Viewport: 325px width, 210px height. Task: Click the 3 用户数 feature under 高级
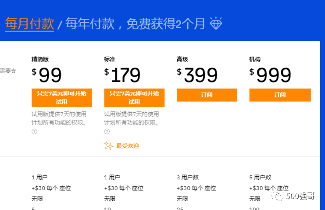coord(188,177)
